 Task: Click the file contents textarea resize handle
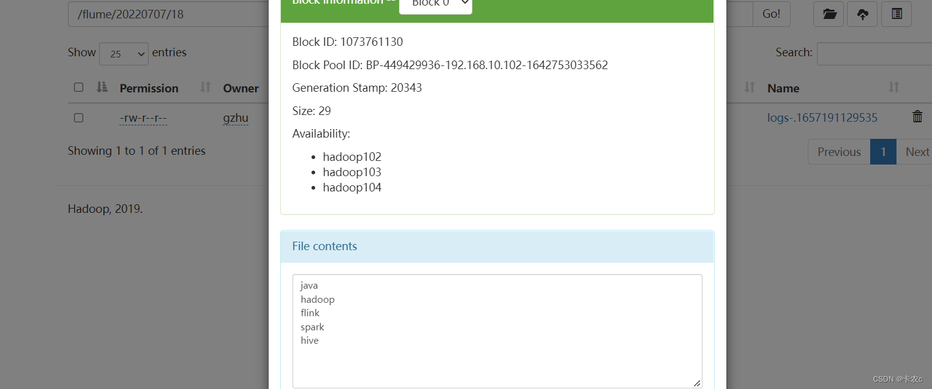tap(697, 383)
